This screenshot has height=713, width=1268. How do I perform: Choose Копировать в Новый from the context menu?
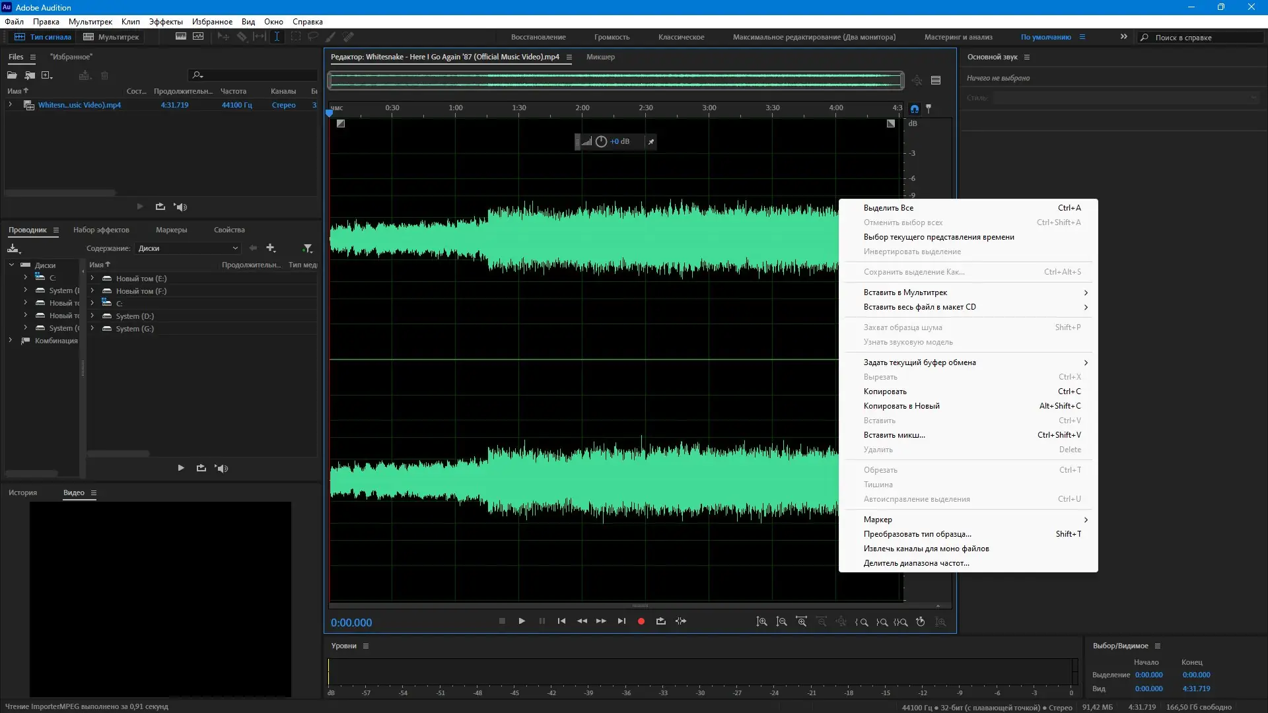tap(901, 406)
